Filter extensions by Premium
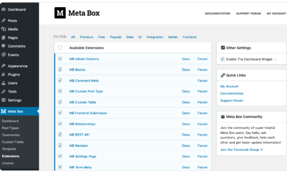The image size is (287, 173). coord(87,37)
